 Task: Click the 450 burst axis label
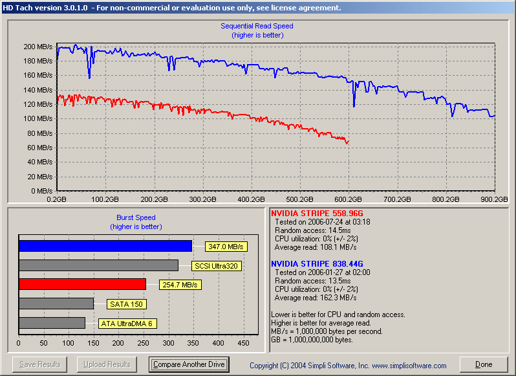pos(243,343)
